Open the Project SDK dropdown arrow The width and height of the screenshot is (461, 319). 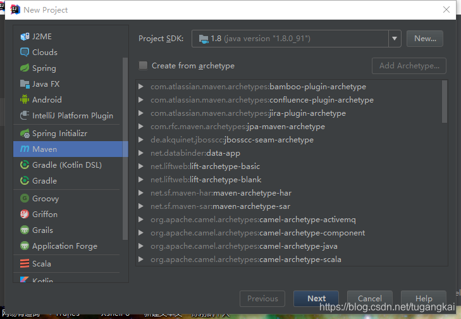pyautogui.click(x=395, y=39)
